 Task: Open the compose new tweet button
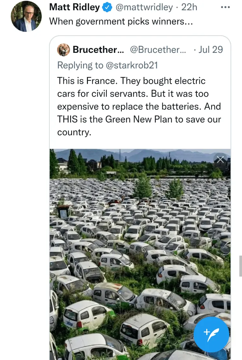pos(211,334)
